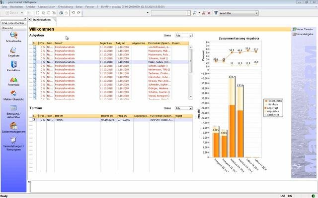Viewport: 318px width, 198px height.
Task: Open Betreuung / Aktivitäten calendar icon
Action: click(x=13, y=108)
